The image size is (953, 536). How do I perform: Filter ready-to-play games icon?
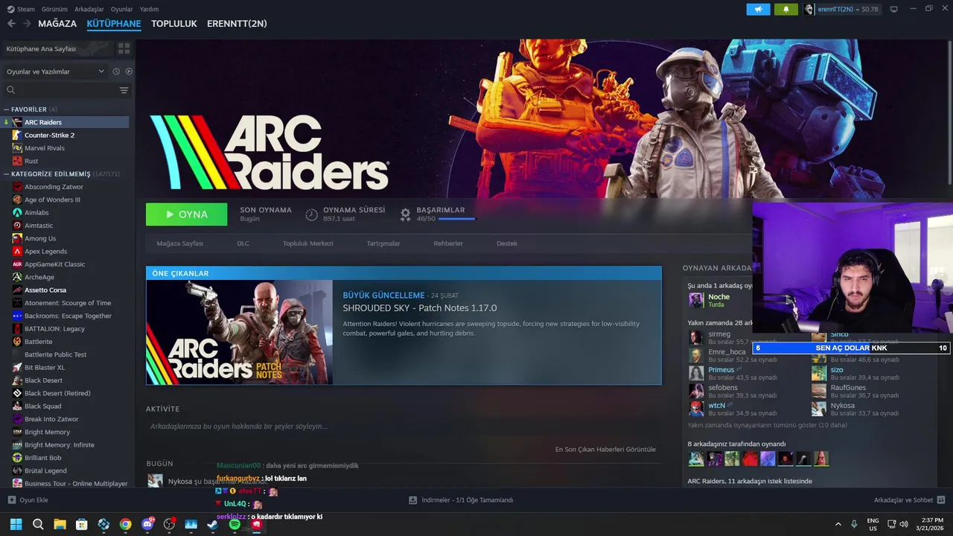tap(129, 71)
